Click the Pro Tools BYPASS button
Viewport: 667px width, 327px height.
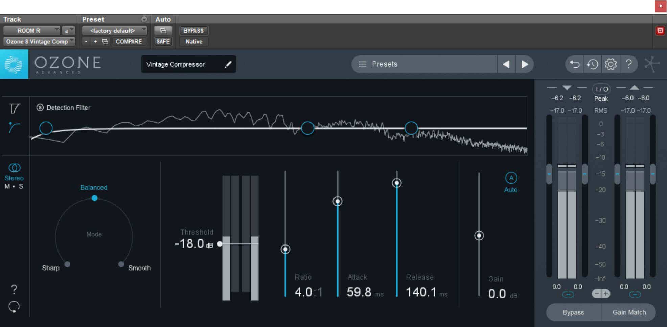[193, 31]
